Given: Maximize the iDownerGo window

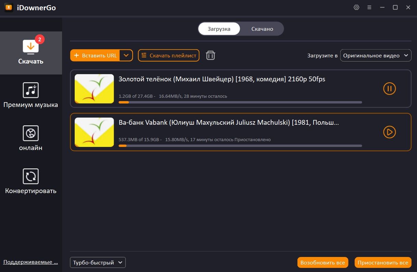Looking at the screenshot, I should click(395, 8).
